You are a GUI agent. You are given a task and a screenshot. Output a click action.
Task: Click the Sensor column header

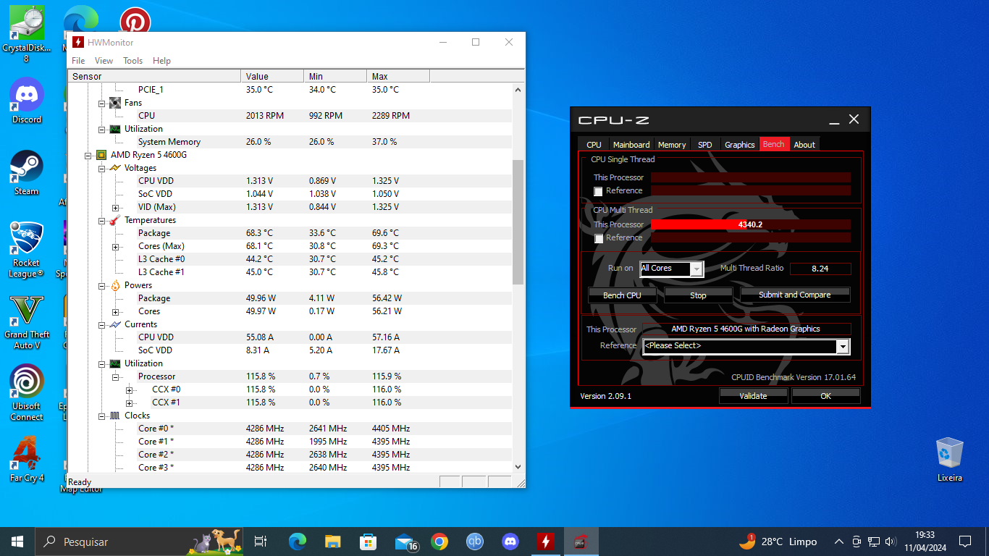point(155,76)
